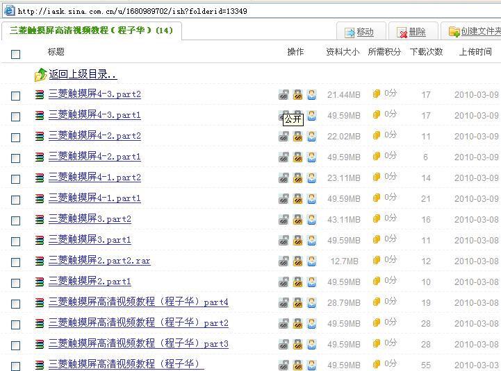Click the gray chain icon for 三菱触摸屏4-3.part2
The height and width of the screenshot is (371, 501).
284,95
